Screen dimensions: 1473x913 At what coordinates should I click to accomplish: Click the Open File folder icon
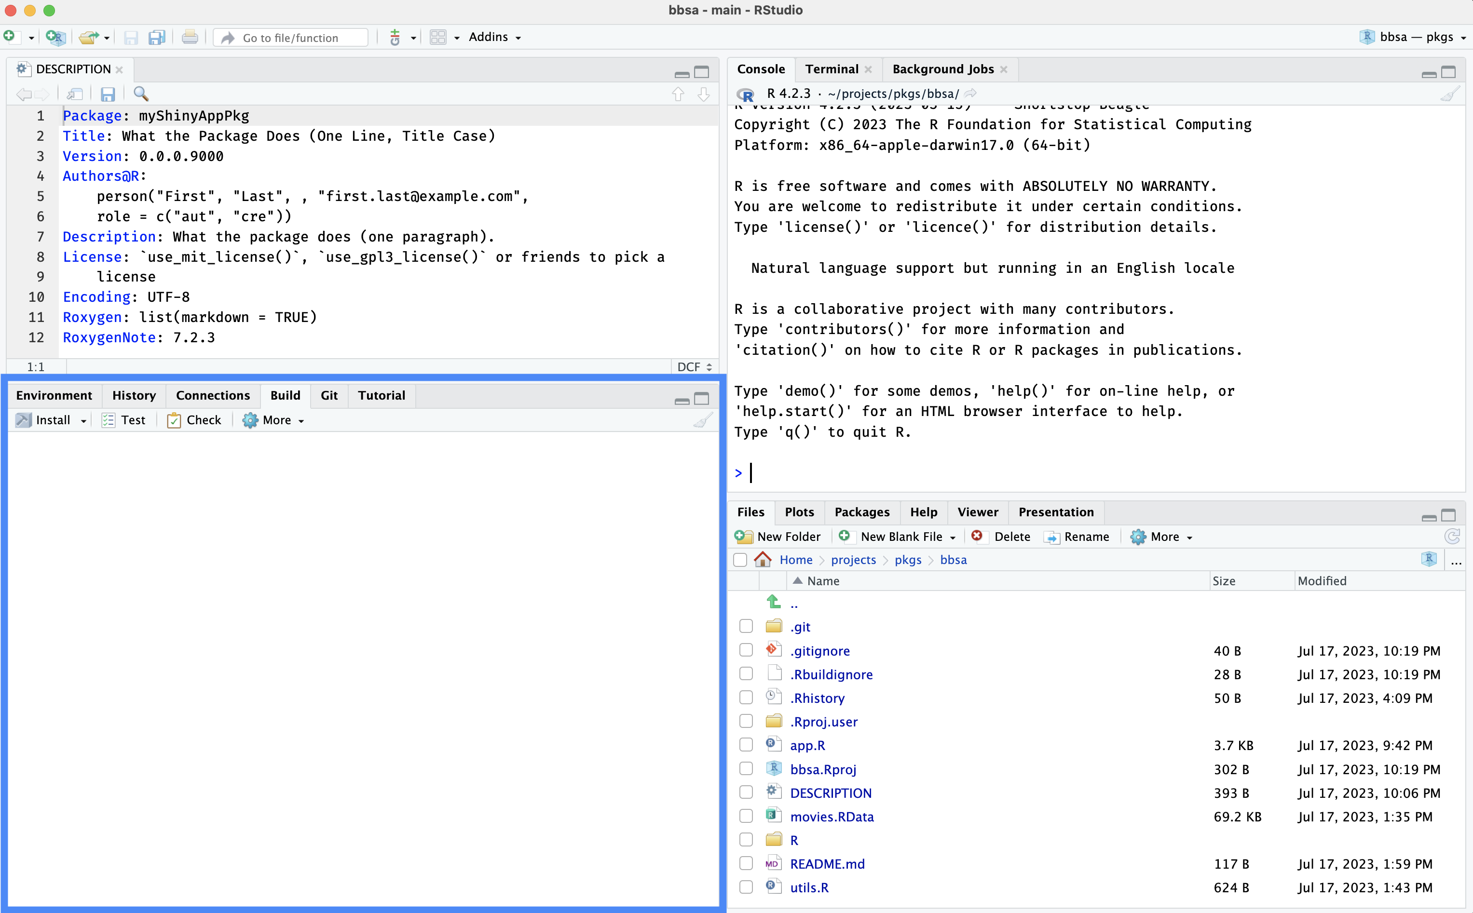(x=89, y=37)
